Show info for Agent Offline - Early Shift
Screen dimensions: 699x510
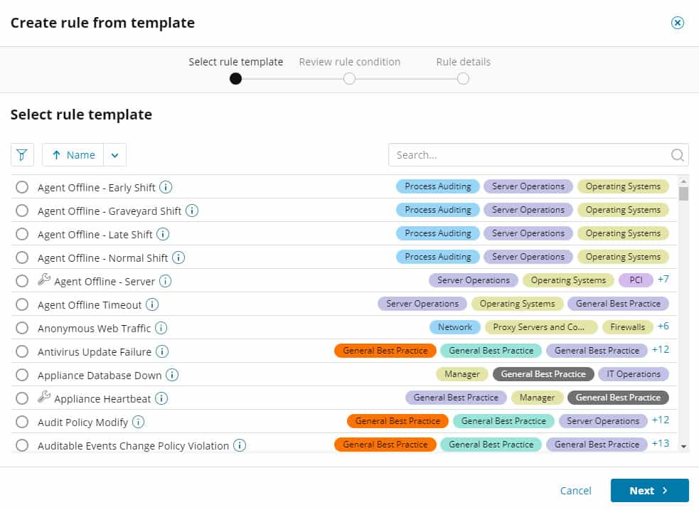(x=166, y=187)
